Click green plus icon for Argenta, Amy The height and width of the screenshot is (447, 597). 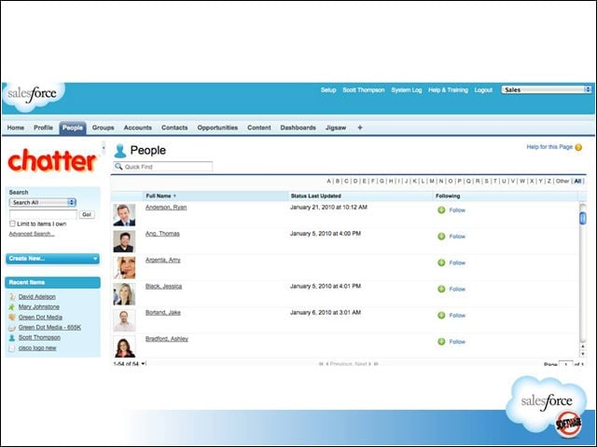click(441, 263)
